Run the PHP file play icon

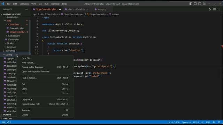210,9
